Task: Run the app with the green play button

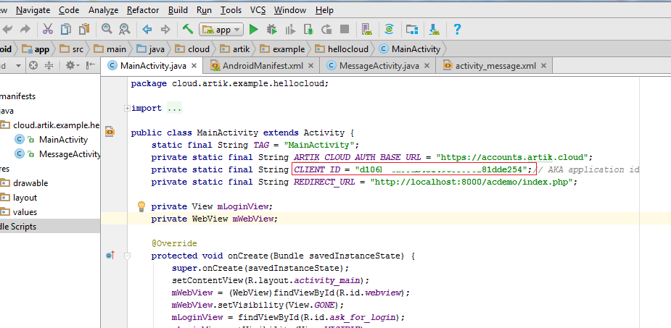Action: 254,29
